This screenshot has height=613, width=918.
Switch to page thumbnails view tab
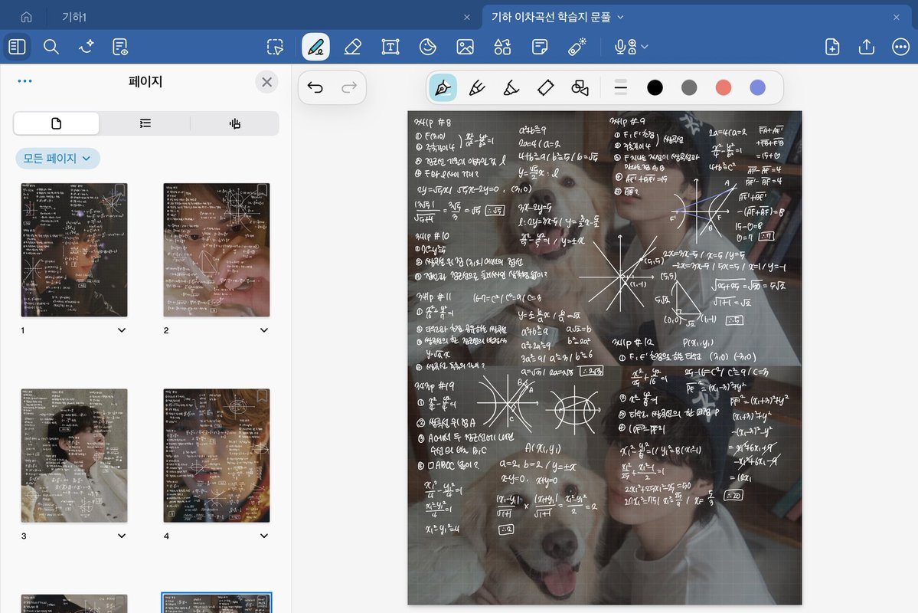tap(56, 123)
